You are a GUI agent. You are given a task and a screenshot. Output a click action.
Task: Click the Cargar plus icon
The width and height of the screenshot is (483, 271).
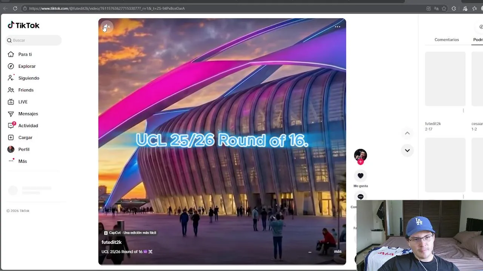coord(11,137)
